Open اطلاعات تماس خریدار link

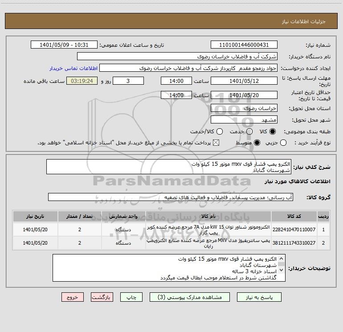[73, 68]
